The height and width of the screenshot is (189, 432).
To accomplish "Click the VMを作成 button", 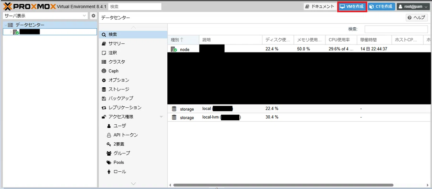I will [352, 6].
